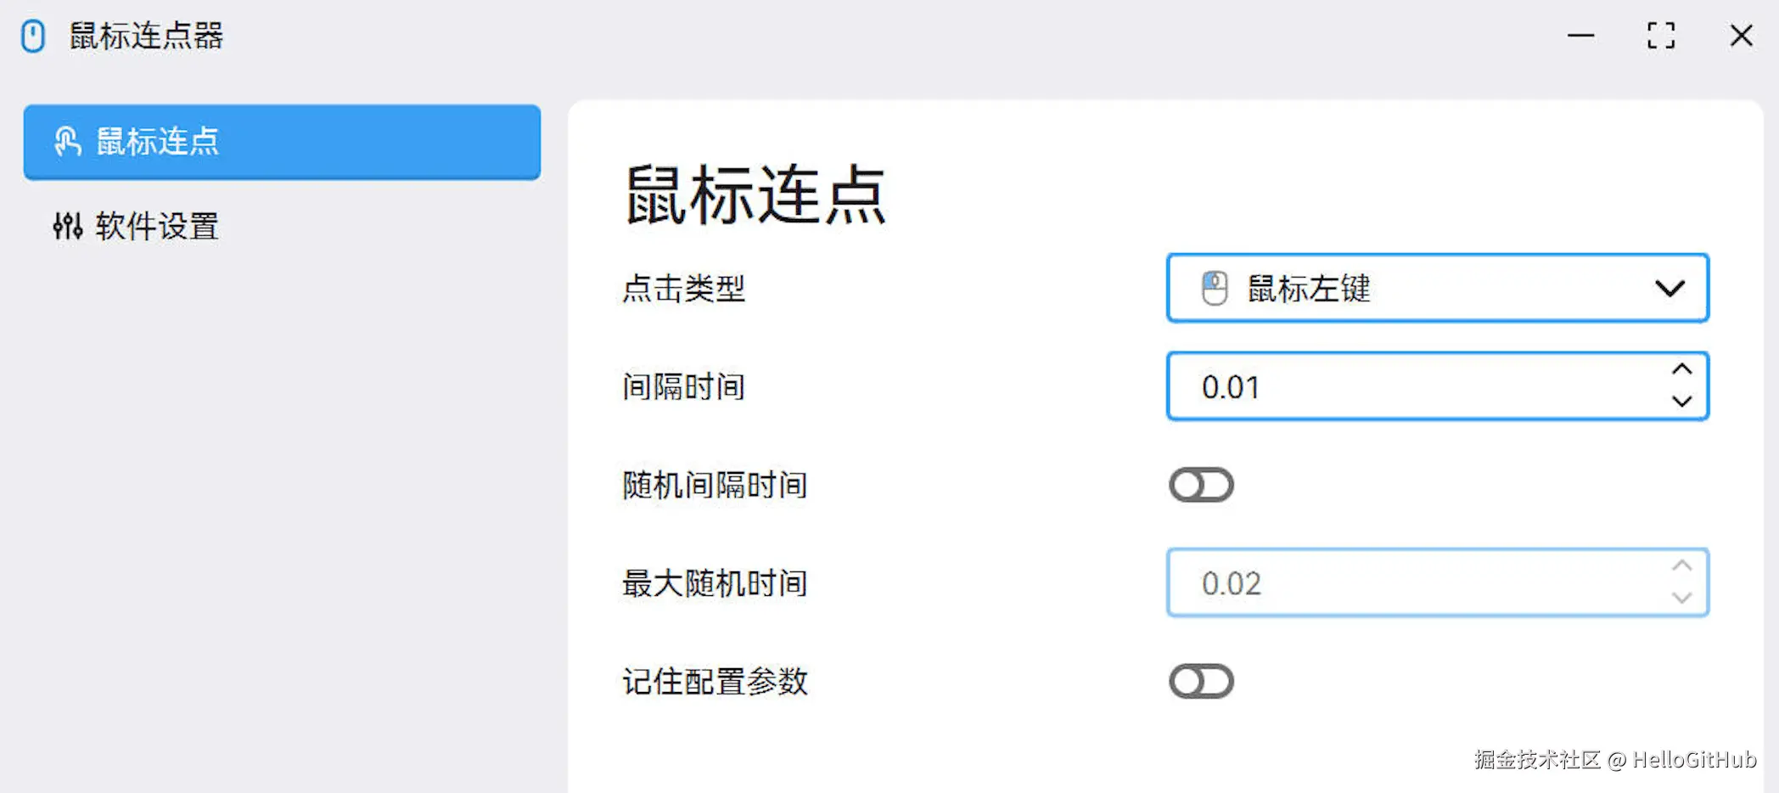The image size is (1779, 793).
Task: Enable the 记住配置参数 switch
Action: [1201, 681]
